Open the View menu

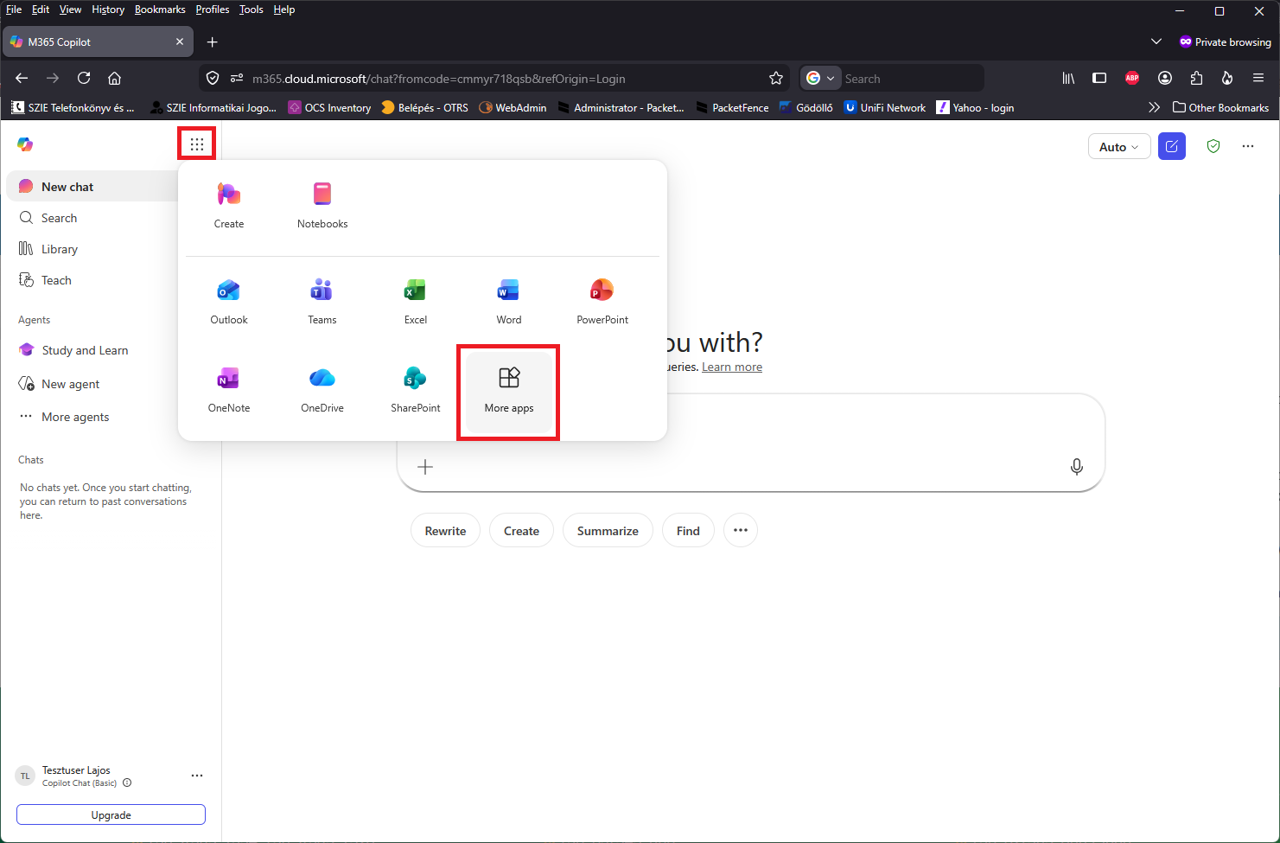pos(70,10)
